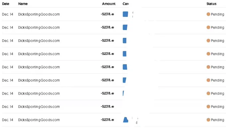Open the seventh DicksSportingGoods.com transaction name
226x128 pixels.
39,93
